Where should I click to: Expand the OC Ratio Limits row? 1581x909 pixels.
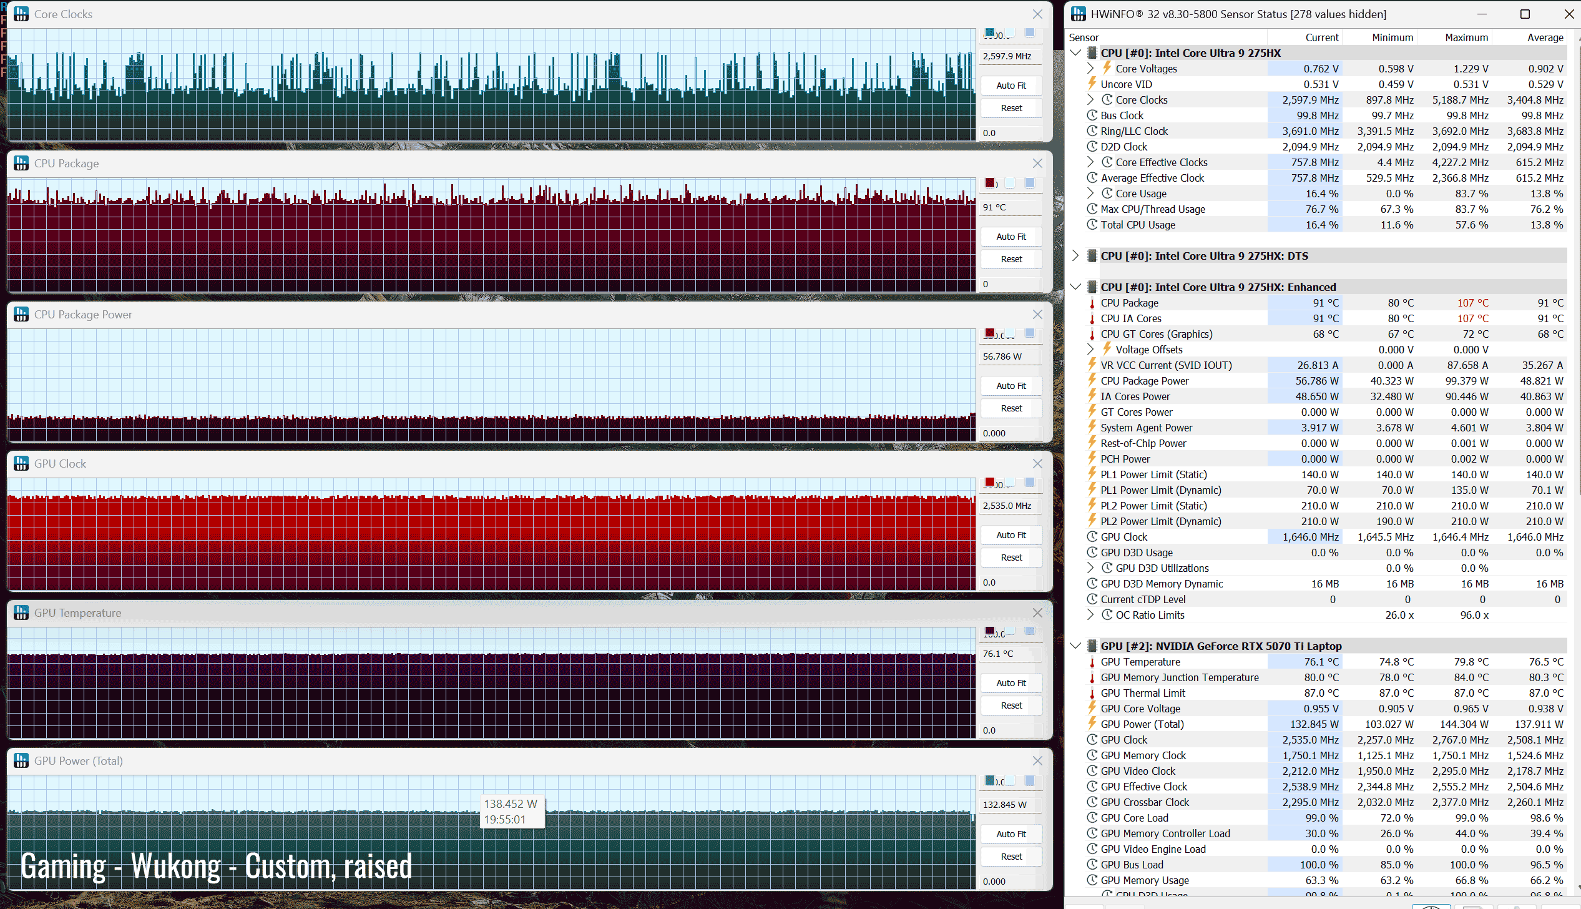click(x=1090, y=614)
